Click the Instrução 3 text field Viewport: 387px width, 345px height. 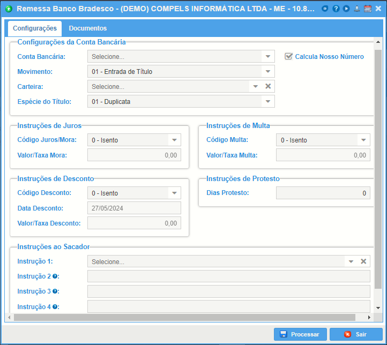(229, 291)
